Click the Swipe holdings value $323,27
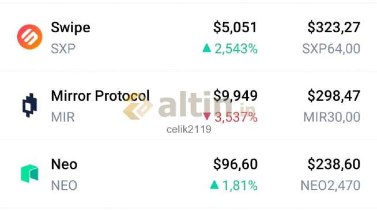The width and height of the screenshot is (377, 211). pos(334,27)
